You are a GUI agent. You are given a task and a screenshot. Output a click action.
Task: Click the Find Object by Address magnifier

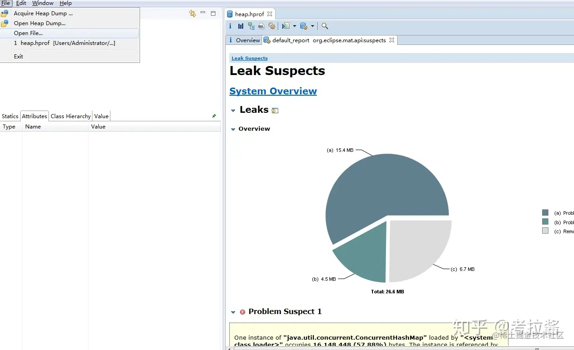coord(325,26)
